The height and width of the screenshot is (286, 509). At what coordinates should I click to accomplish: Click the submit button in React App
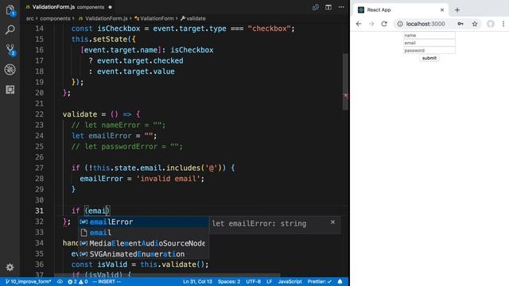point(429,58)
